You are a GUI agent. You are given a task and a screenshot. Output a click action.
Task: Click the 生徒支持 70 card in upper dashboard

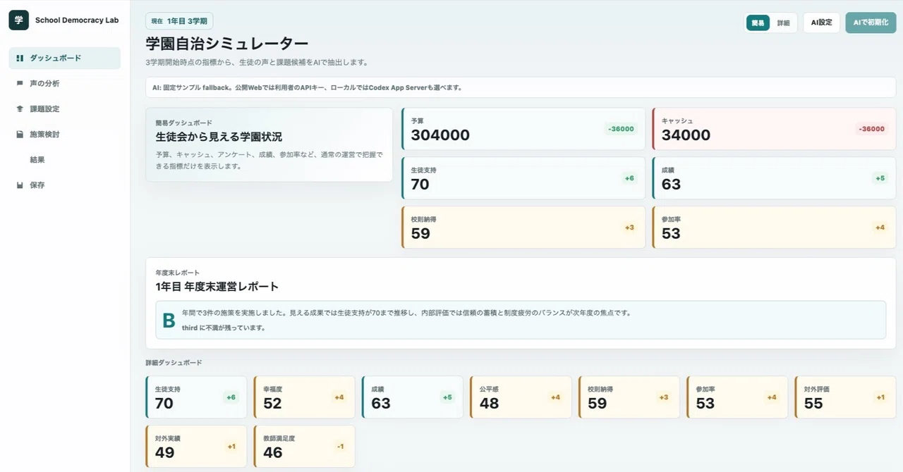point(523,178)
